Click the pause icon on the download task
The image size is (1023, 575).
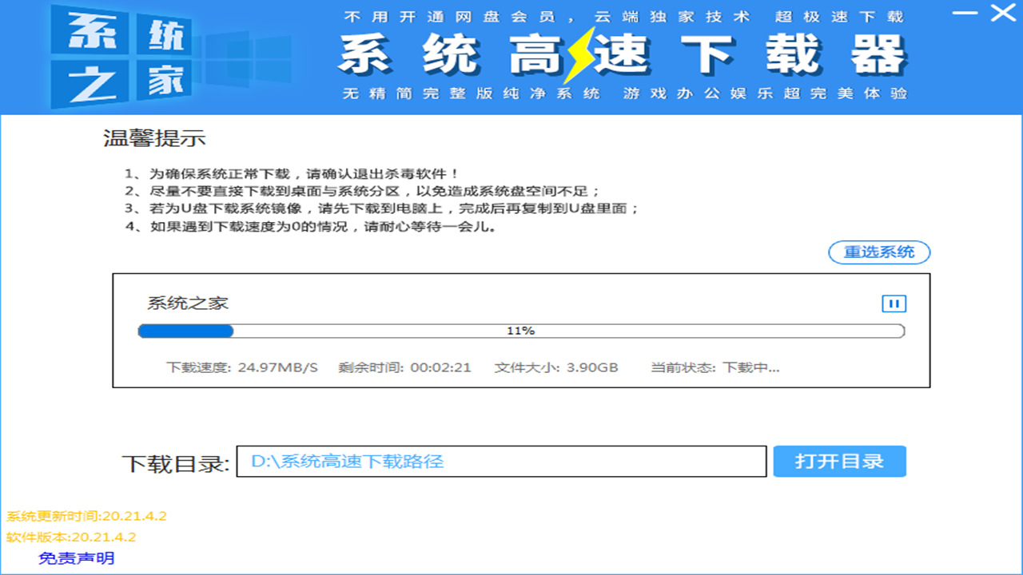(894, 303)
